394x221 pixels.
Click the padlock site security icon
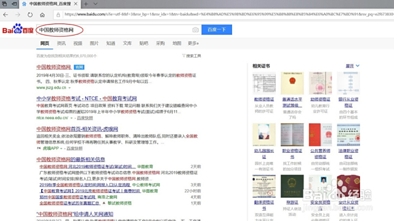58,15
